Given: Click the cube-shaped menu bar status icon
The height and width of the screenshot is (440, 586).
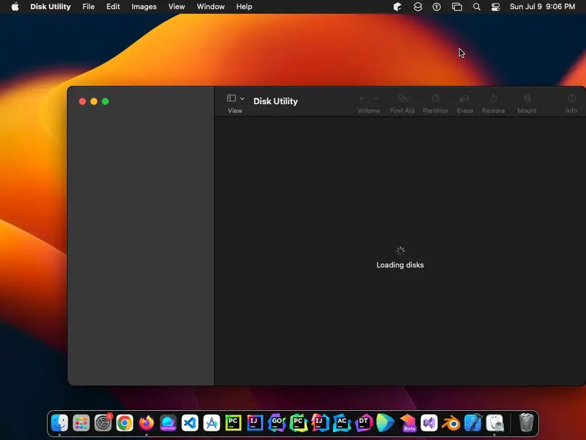Looking at the screenshot, I should [398, 7].
